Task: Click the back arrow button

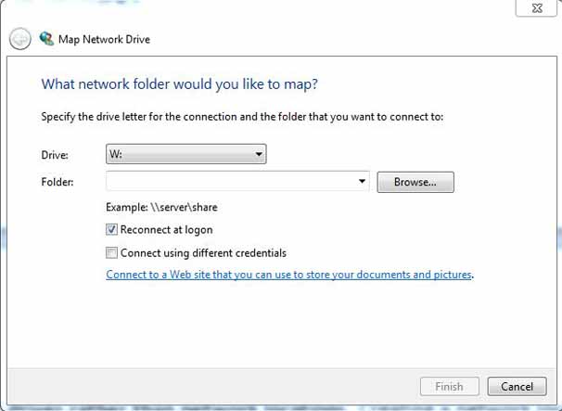Action: 19,39
